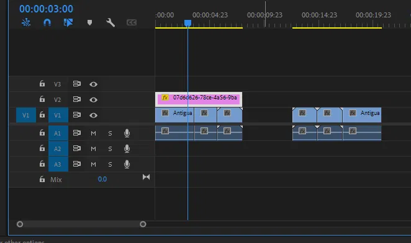The width and height of the screenshot is (411, 243).
Task: Mute audio track A2
Action: coord(93,149)
